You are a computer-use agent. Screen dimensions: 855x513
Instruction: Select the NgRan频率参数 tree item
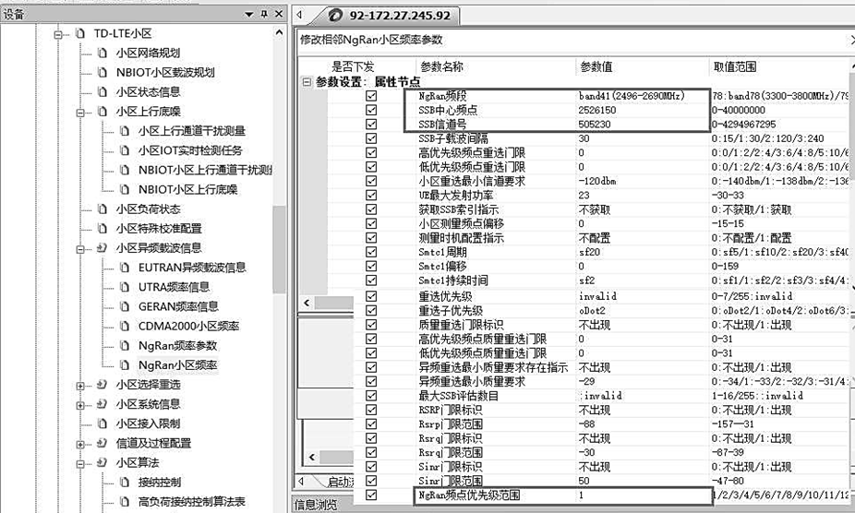[x=177, y=346]
